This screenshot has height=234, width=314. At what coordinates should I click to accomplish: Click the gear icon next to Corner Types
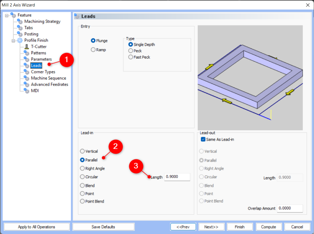[x=26, y=72]
